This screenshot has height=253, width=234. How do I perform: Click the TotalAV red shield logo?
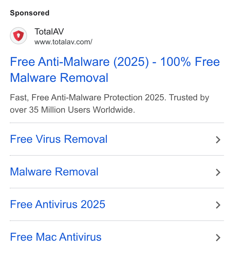click(x=18, y=36)
